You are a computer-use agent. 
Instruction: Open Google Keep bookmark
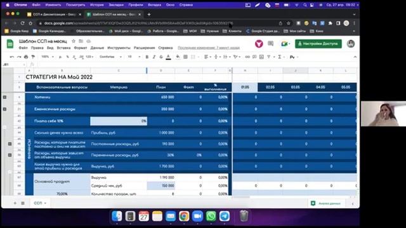click(x=17, y=31)
